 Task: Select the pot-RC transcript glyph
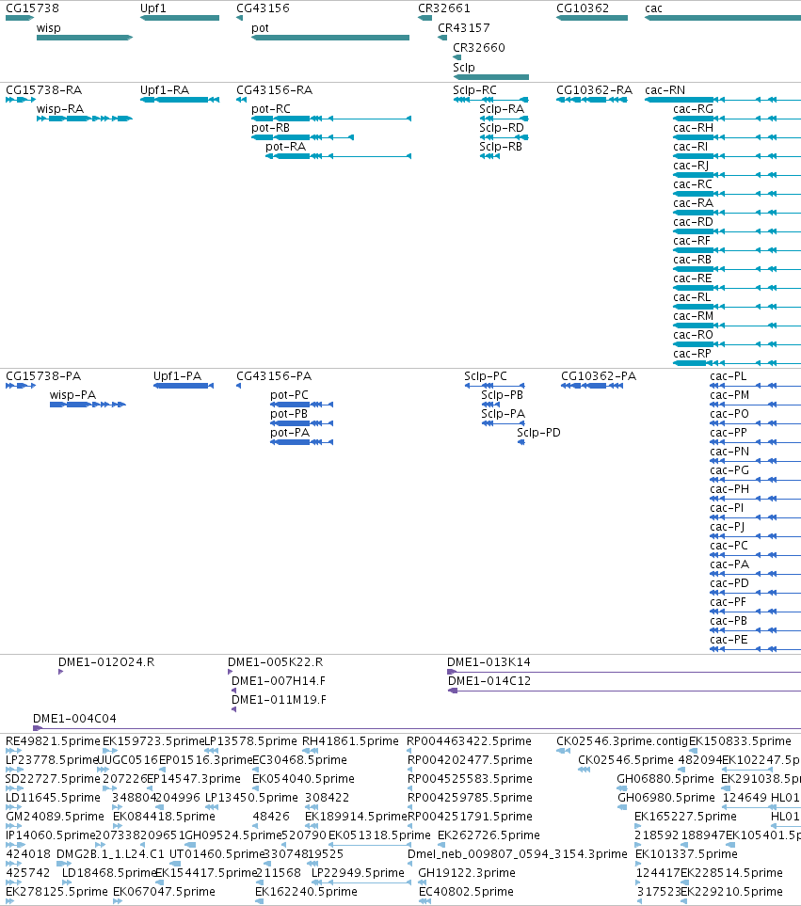[331, 119]
